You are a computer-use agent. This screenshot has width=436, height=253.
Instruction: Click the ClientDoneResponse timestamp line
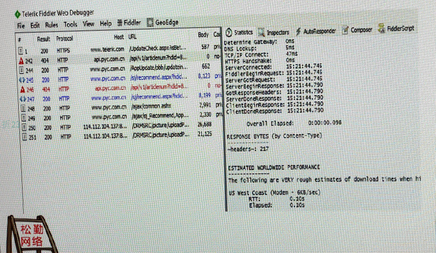point(275,111)
